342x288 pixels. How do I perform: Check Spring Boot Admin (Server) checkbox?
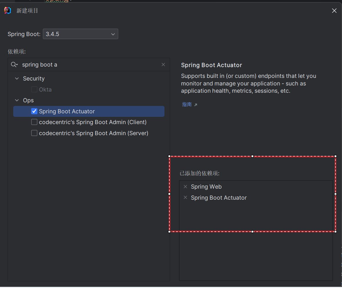pyautogui.click(x=34, y=133)
